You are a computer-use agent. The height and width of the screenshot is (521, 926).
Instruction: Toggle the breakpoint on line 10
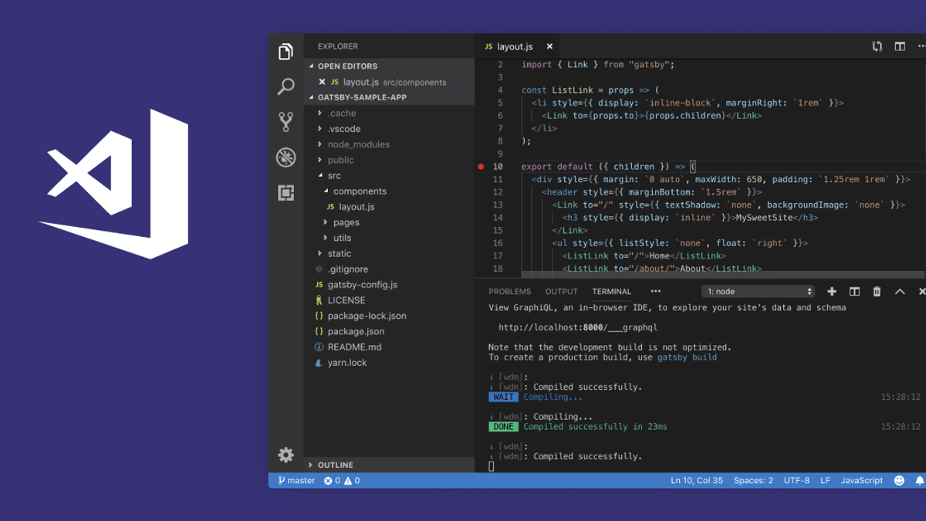click(481, 166)
